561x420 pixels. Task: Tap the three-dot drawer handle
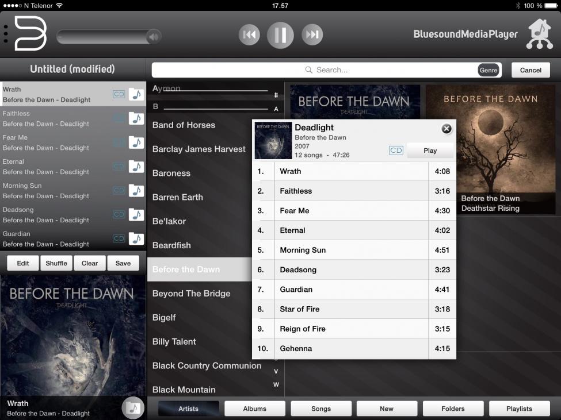5,34
